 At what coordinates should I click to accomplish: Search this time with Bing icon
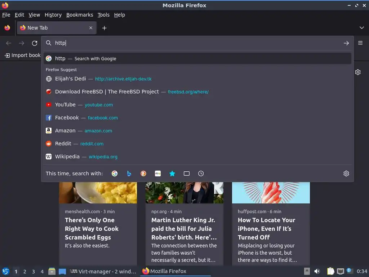(129, 173)
